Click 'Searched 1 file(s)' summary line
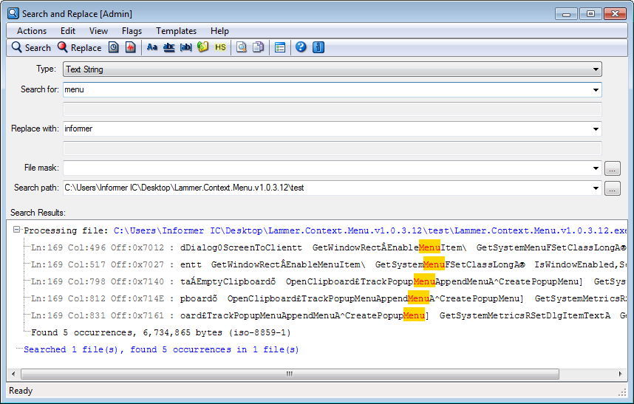634x404 pixels. pyautogui.click(x=161, y=349)
